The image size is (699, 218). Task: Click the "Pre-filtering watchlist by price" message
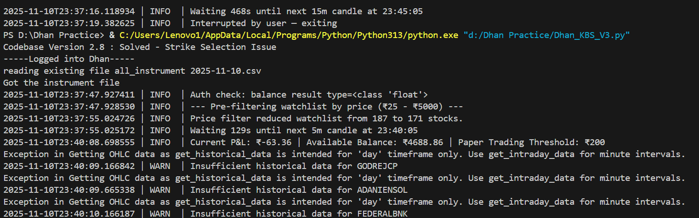click(x=327, y=107)
